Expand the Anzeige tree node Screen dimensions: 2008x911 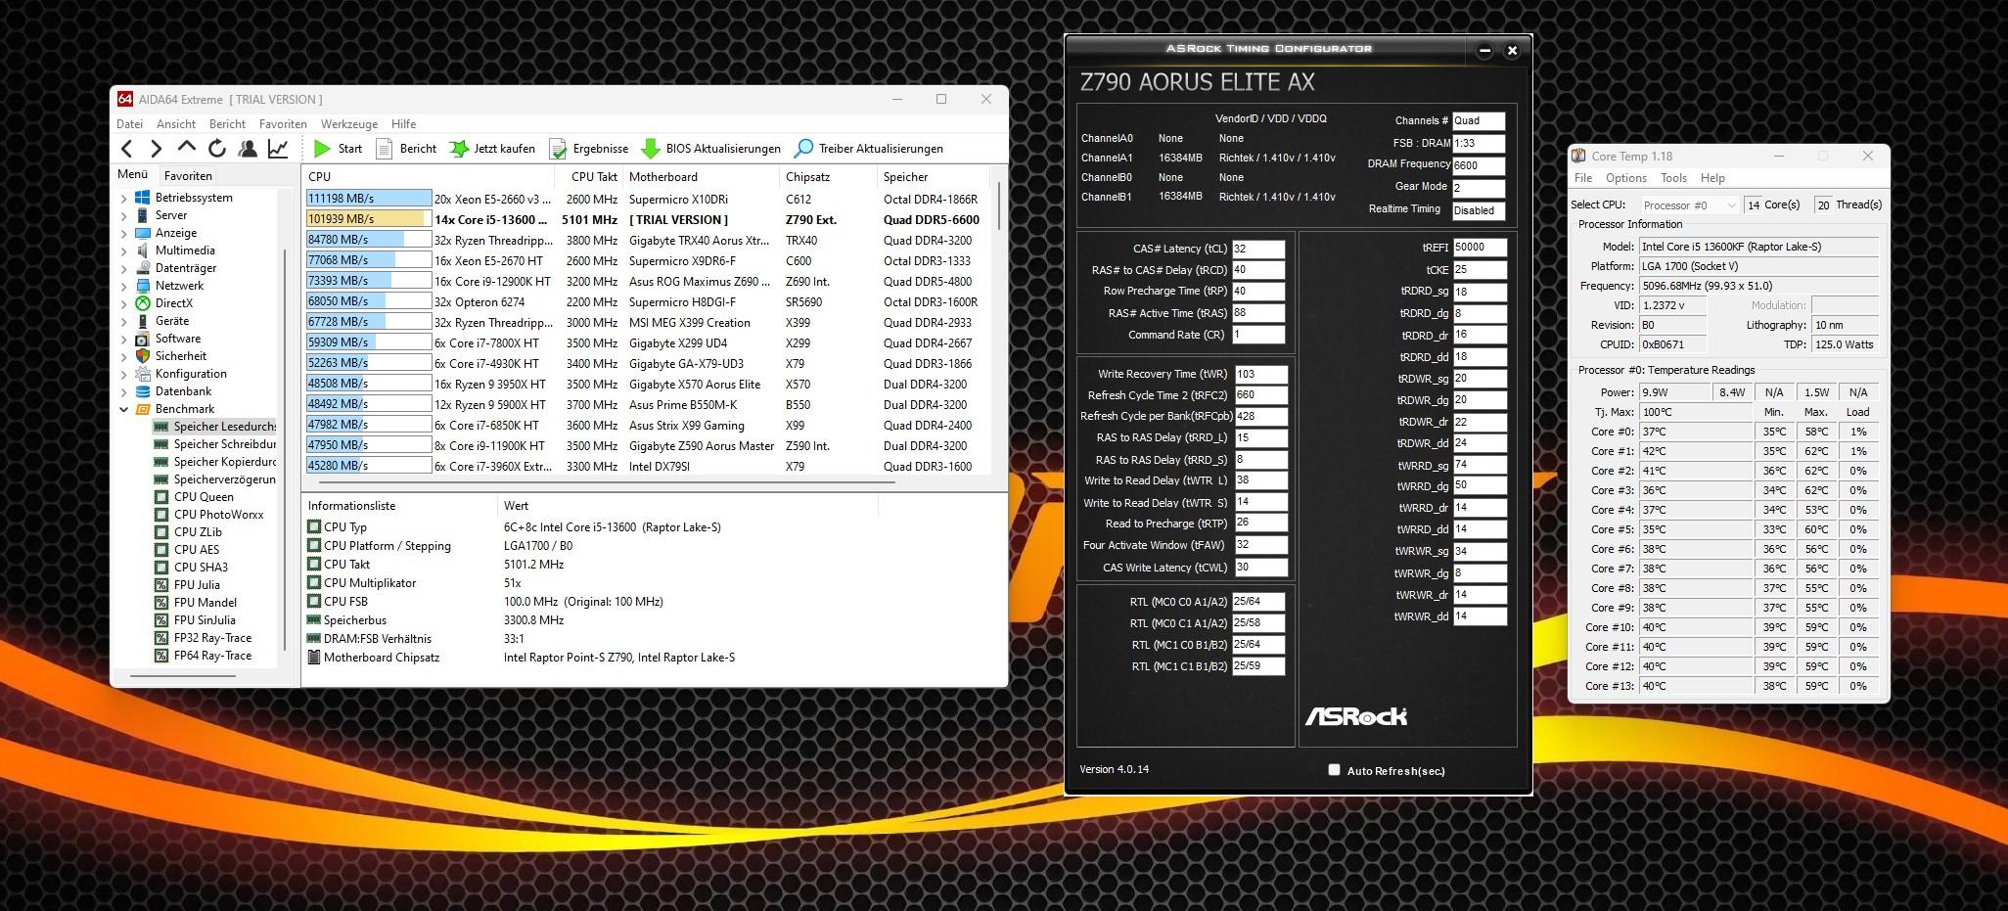(124, 233)
